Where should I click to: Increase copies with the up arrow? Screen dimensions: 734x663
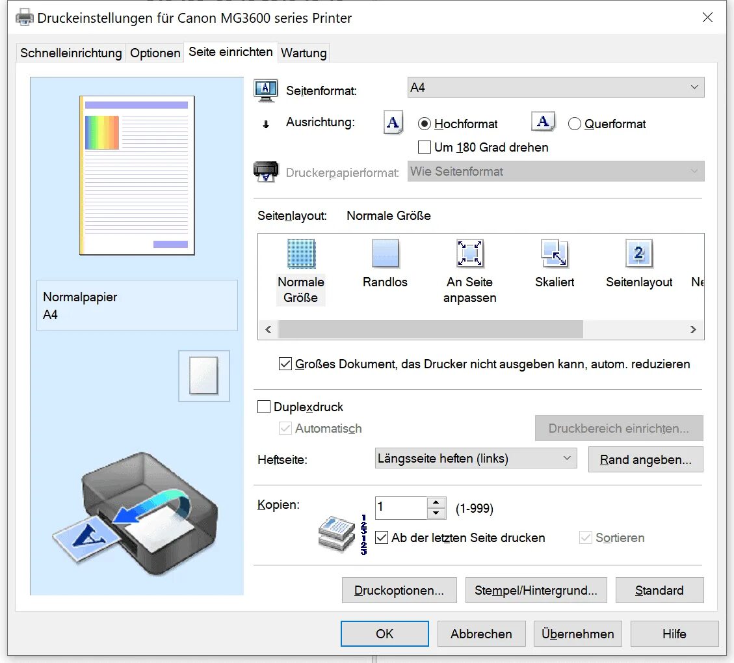pos(436,502)
